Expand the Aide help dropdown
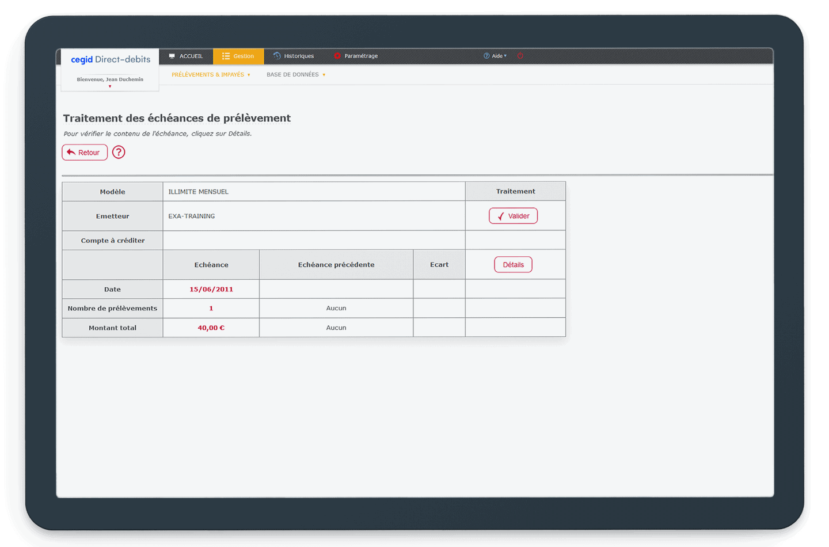 point(495,56)
